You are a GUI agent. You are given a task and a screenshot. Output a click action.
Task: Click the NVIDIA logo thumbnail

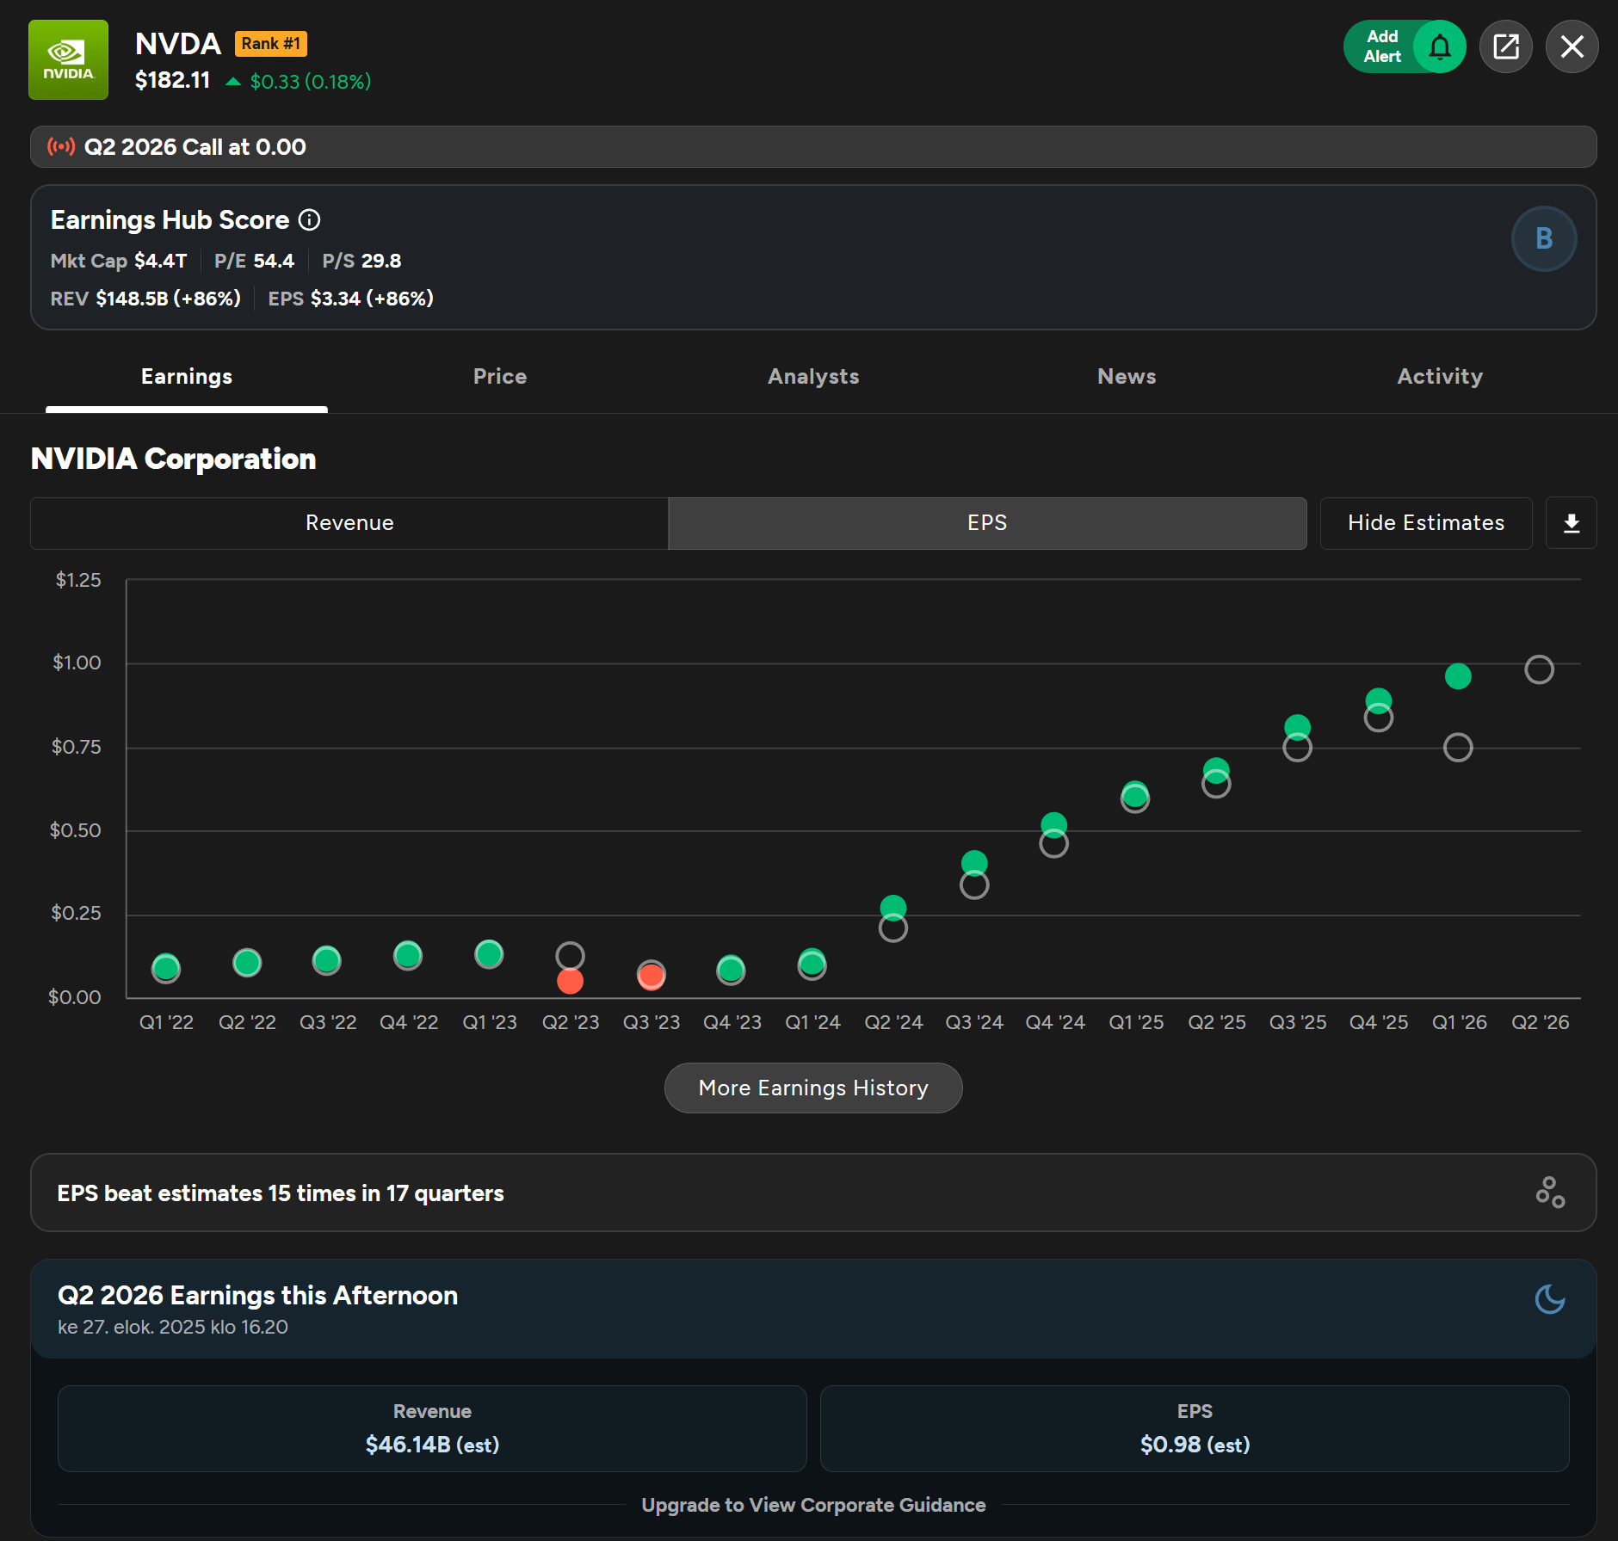(x=68, y=59)
